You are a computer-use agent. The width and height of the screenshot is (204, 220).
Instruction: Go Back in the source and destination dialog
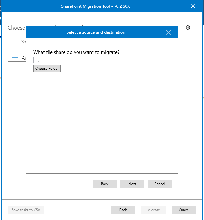[104, 184]
